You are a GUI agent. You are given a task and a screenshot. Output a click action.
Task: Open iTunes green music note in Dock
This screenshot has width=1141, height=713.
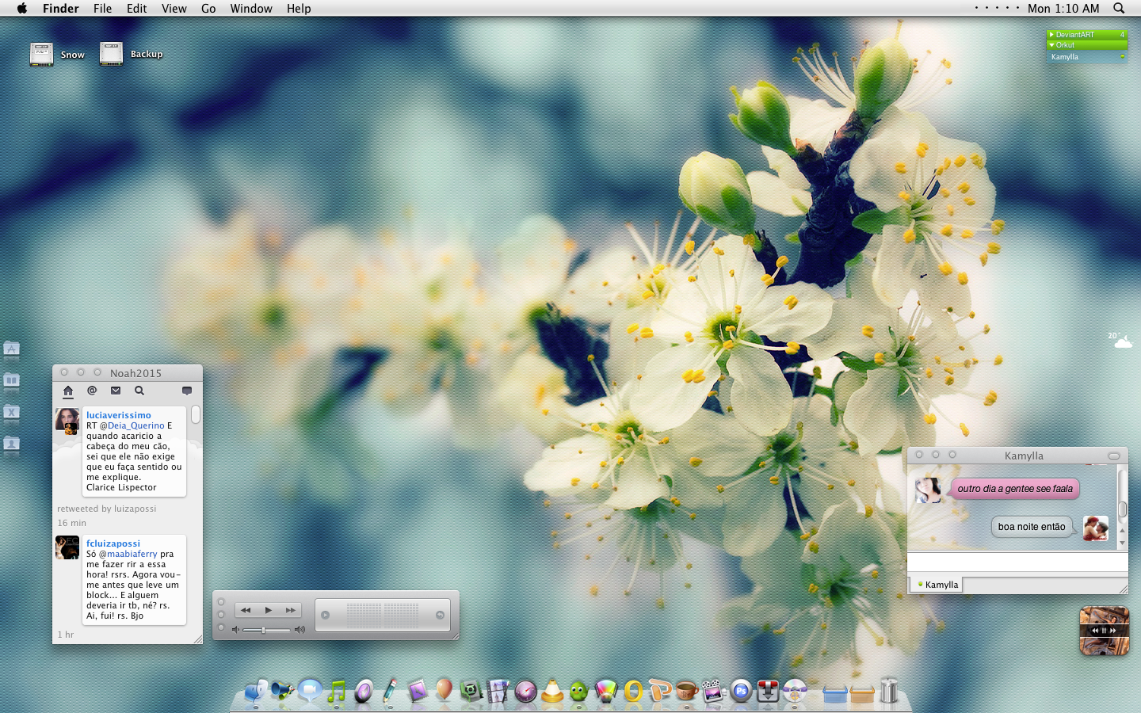coord(337,692)
